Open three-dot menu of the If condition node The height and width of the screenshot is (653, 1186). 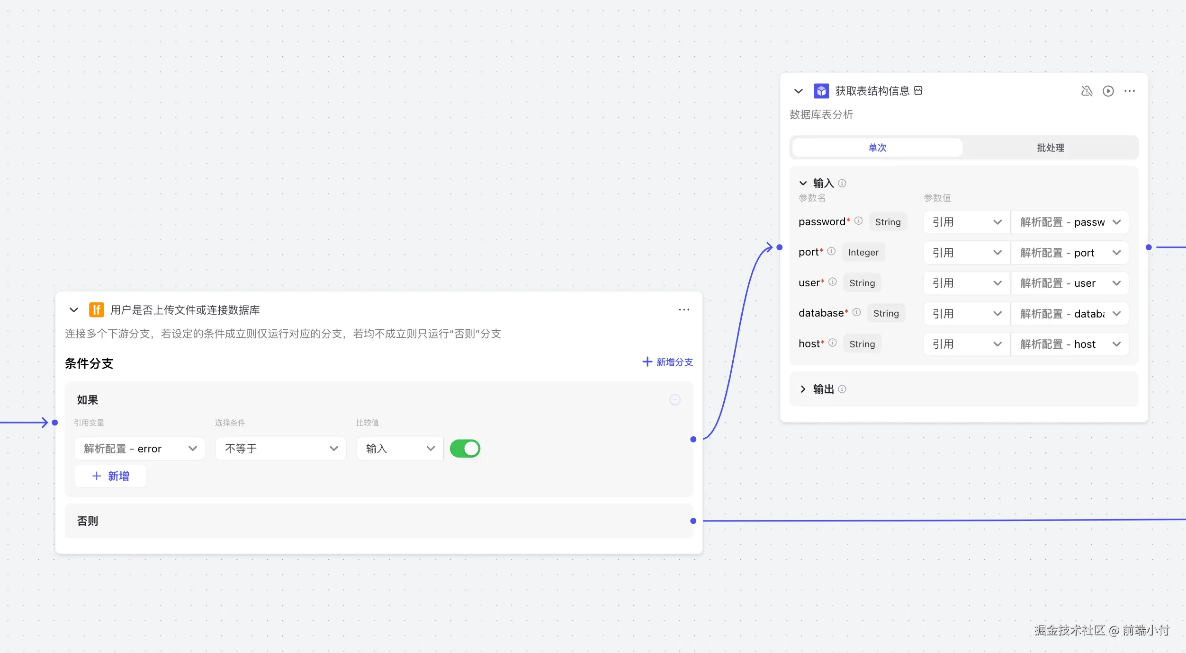pos(684,310)
